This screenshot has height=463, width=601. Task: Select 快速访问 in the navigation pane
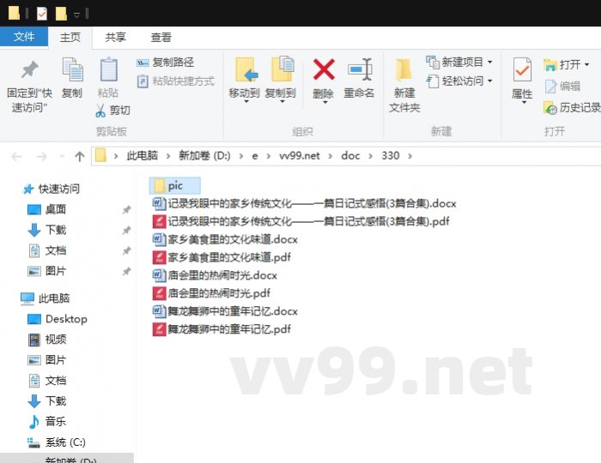click(52, 189)
